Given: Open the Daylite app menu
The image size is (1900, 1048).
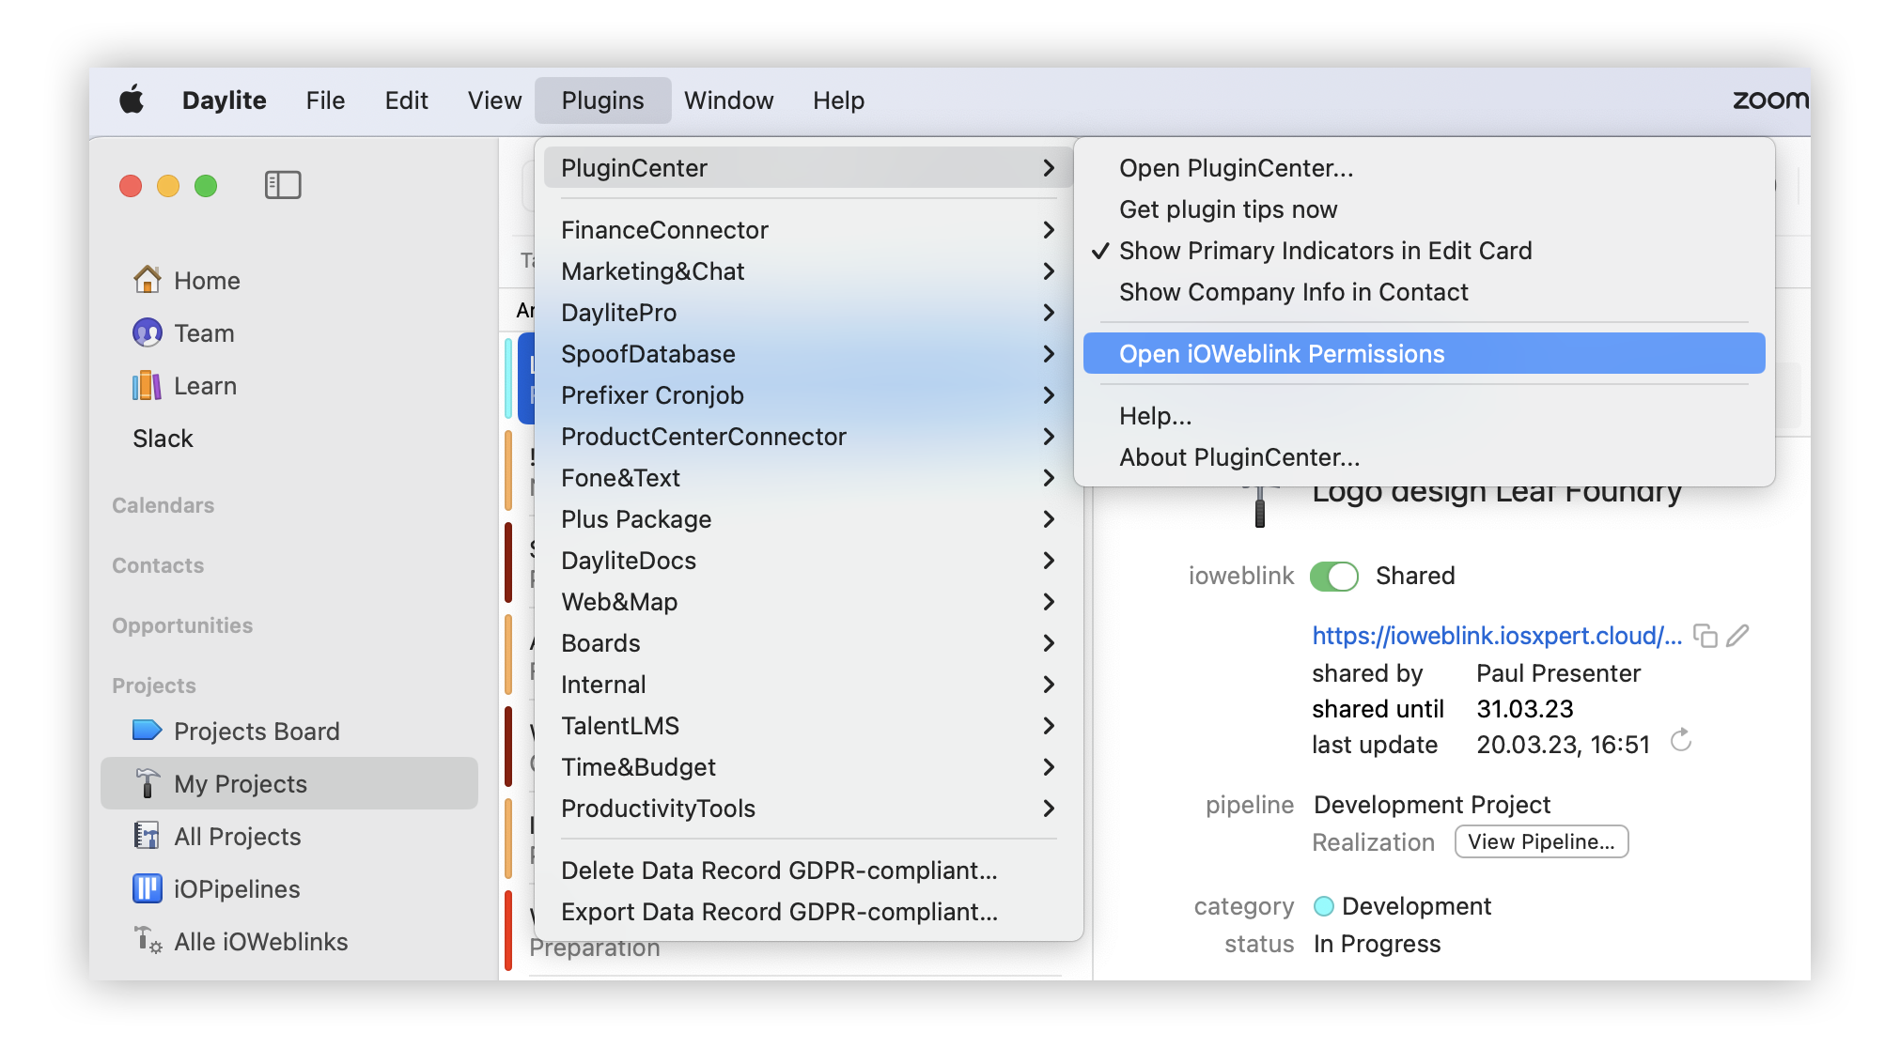Looking at the screenshot, I should coord(224,100).
